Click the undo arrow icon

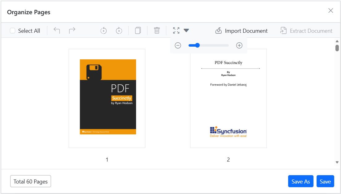point(57,30)
